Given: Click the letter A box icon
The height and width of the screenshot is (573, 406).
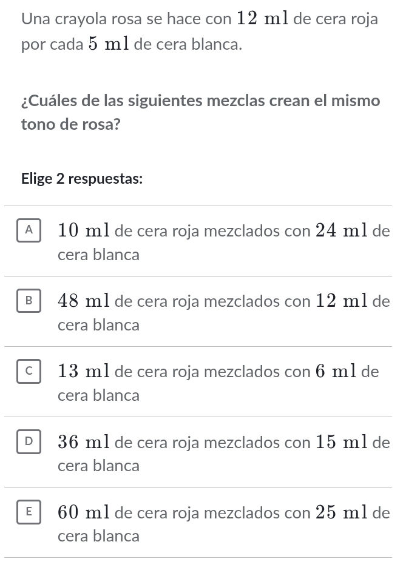Looking at the screenshot, I should click(x=29, y=231).
